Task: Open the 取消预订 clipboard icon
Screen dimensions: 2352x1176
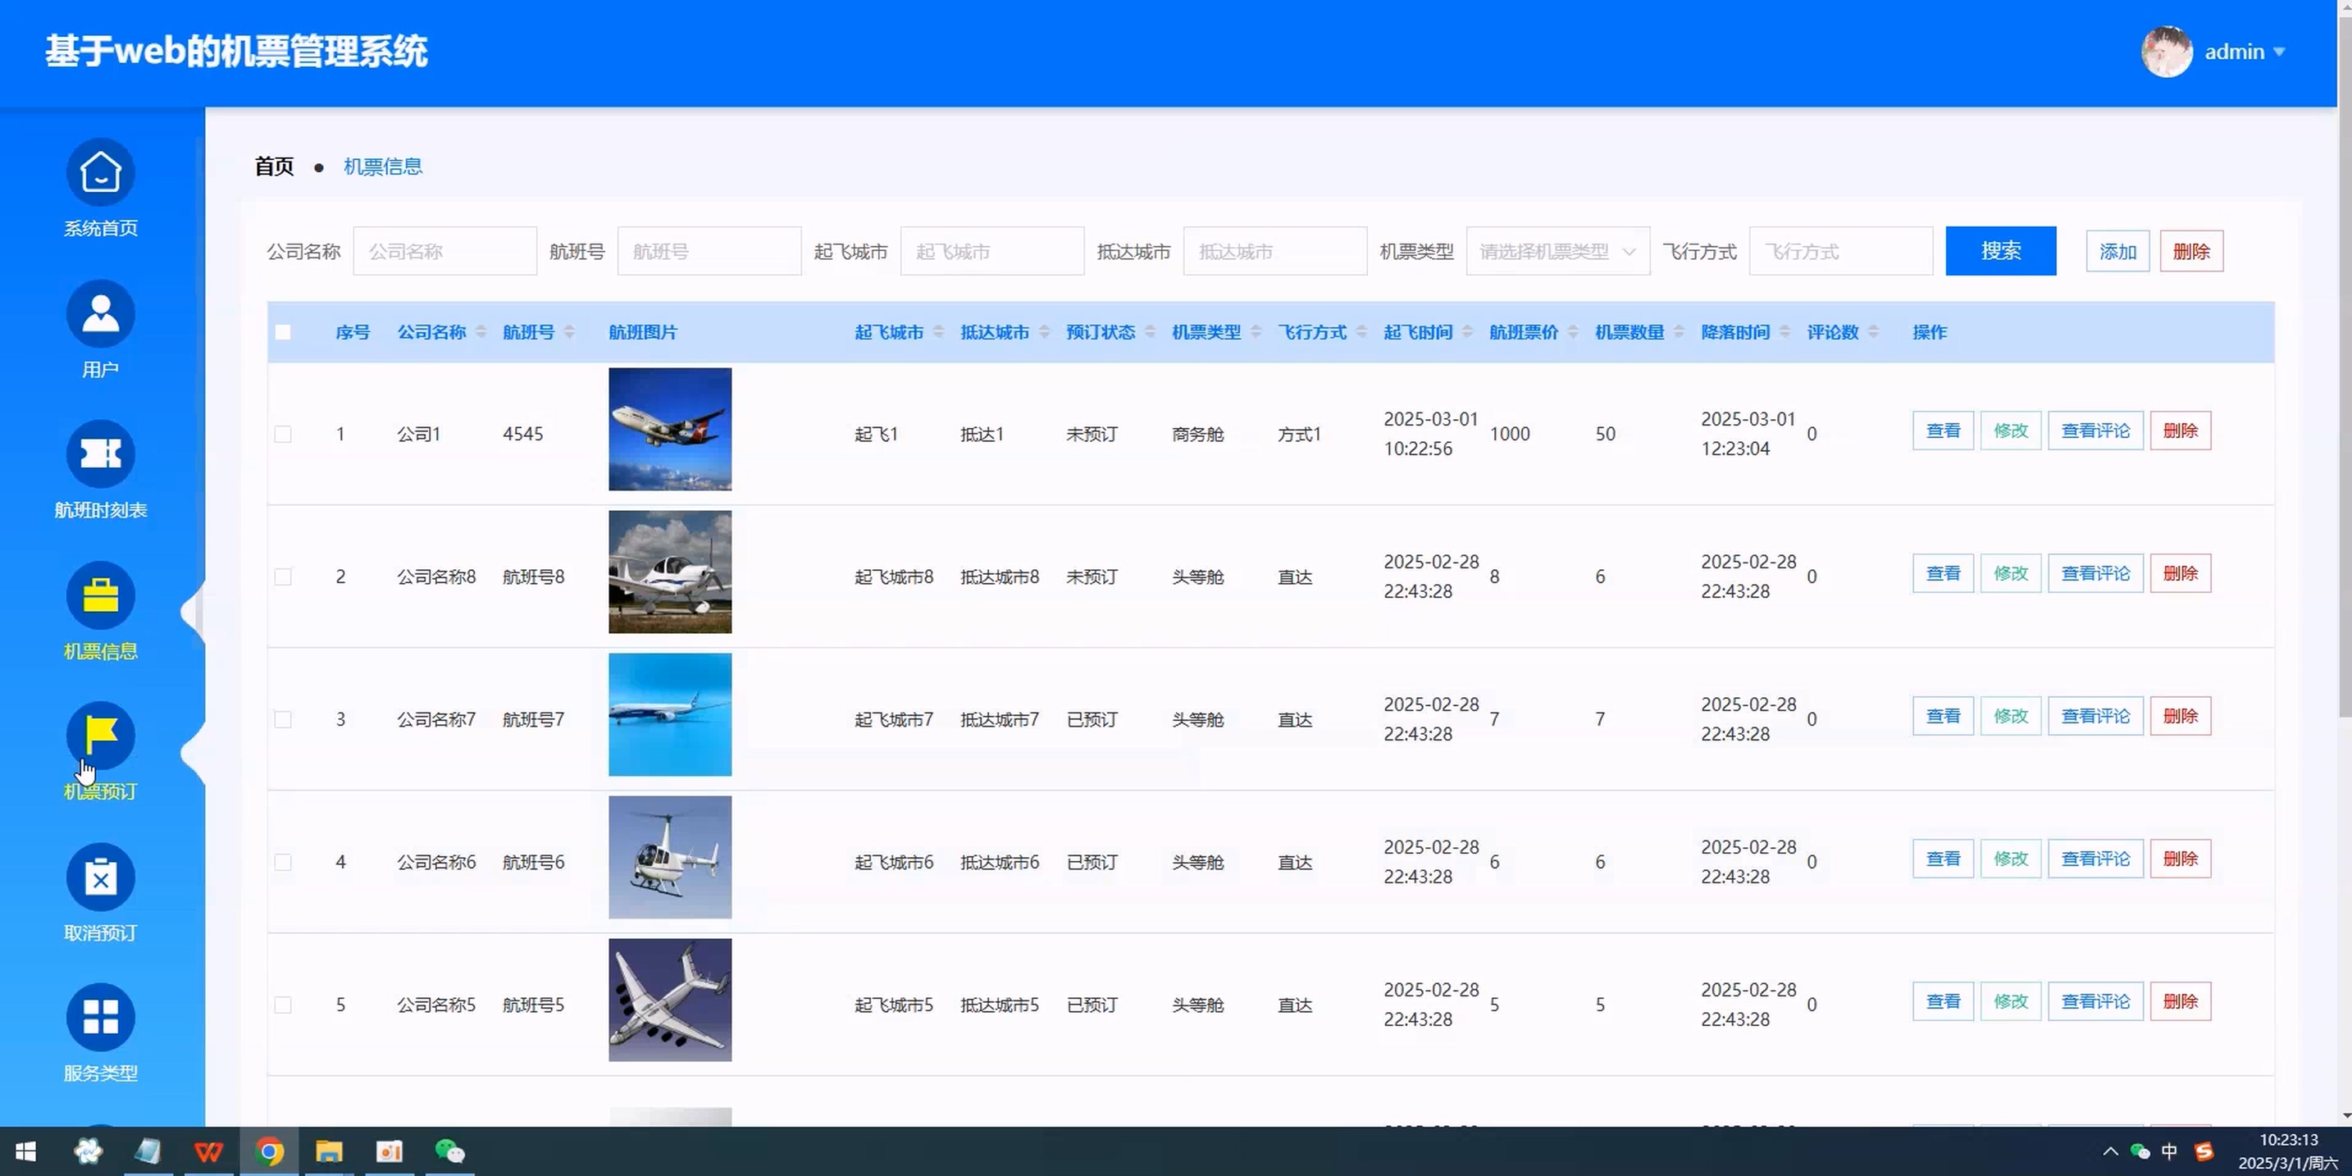Action: 100,877
